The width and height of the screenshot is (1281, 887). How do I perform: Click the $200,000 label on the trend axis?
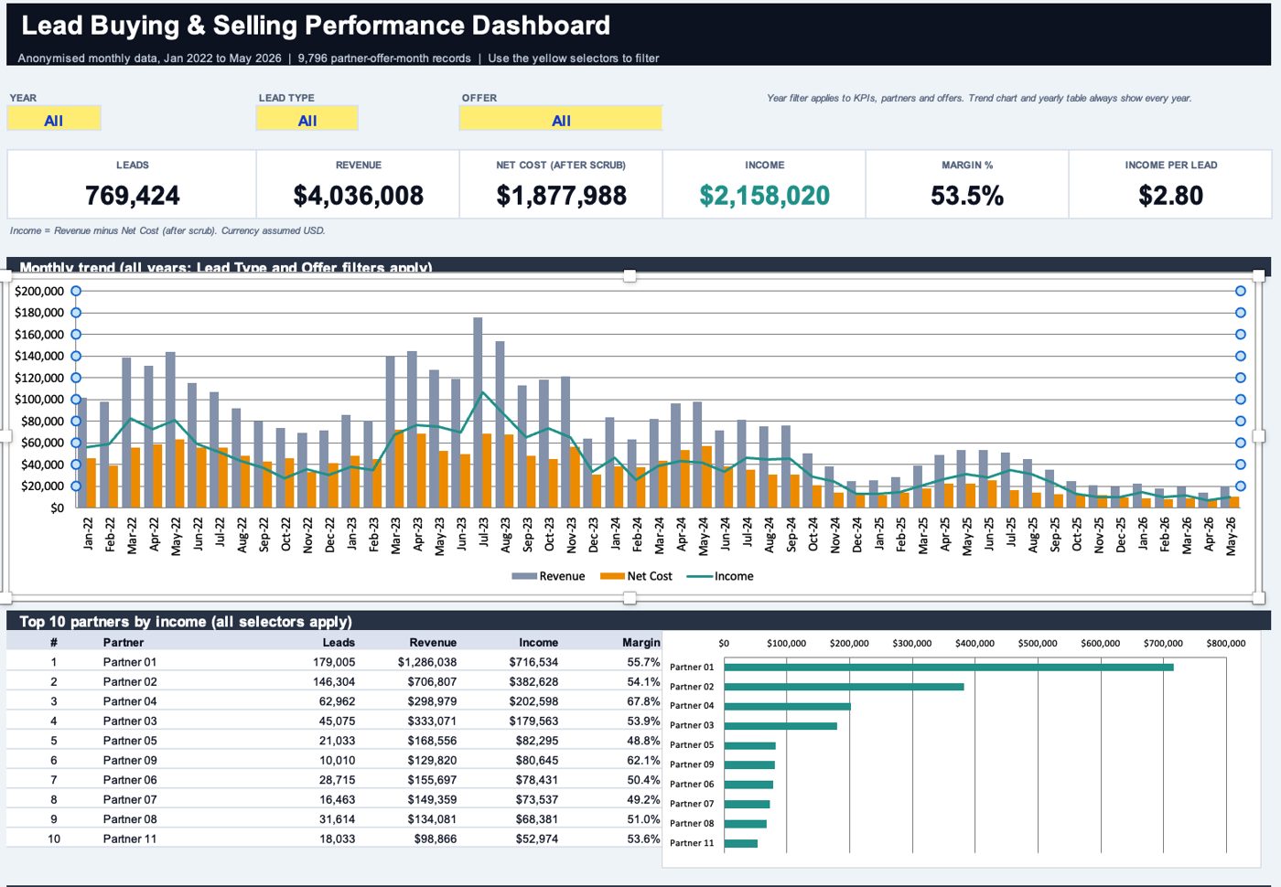tap(39, 291)
